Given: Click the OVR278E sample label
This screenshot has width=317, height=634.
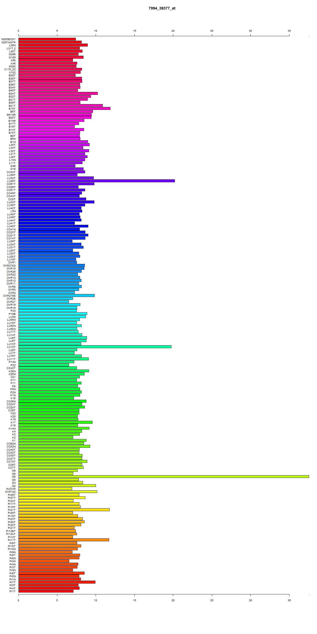Looking at the screenshot, I should pos(10,296).
